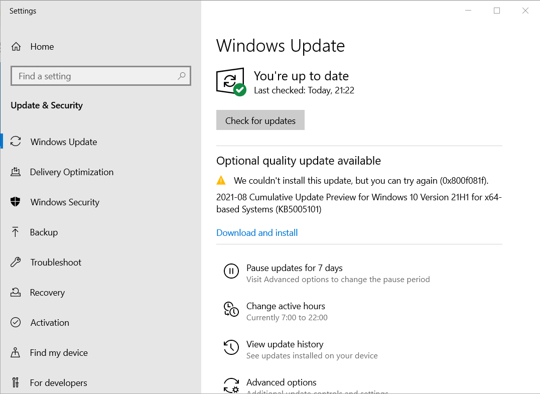Close the Settings window
Viewport: 540px width, 394px height.
point(525,11)
